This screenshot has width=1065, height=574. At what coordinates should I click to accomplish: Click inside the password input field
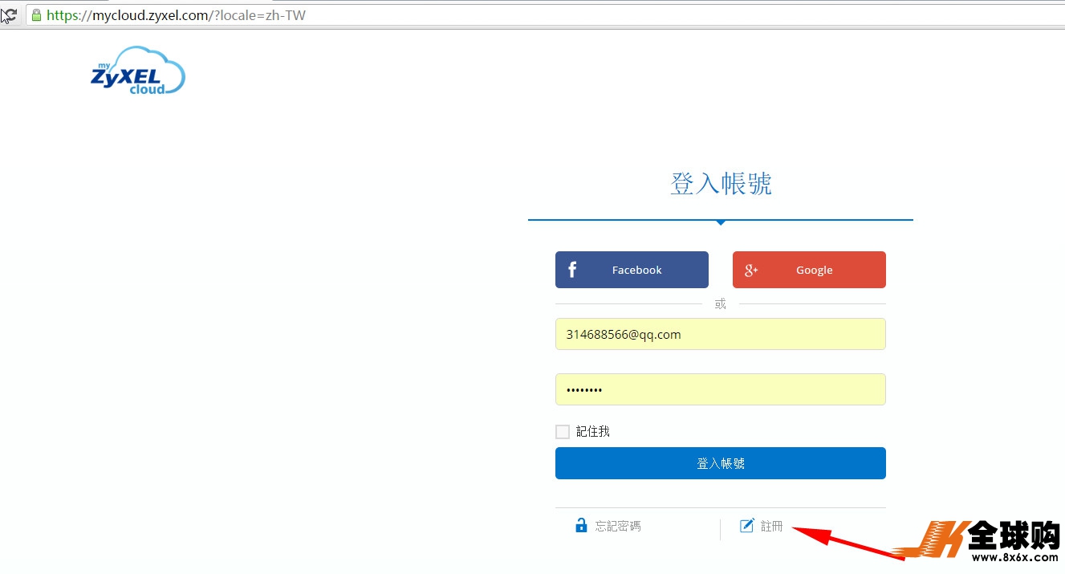pyautogui.click(x=720, y=389)
